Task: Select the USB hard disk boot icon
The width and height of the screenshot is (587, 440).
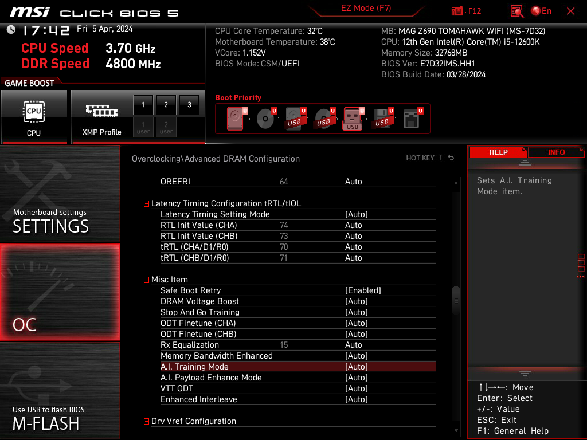Action: (x=295, y=119)
